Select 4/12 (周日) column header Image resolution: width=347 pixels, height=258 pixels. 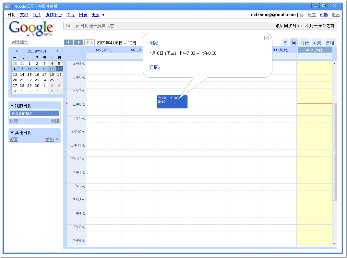pos(315,50)
